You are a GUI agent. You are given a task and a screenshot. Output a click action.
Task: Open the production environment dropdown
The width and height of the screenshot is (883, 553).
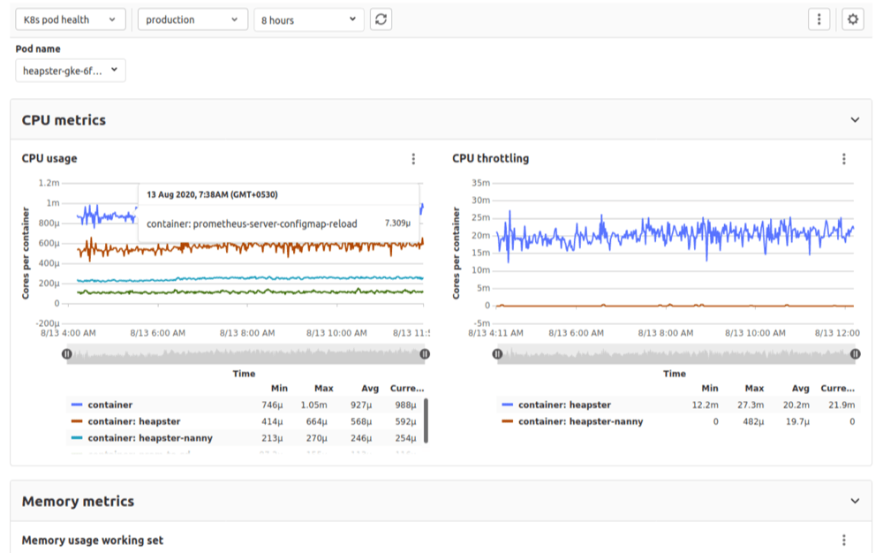click(x=192, y=19)
